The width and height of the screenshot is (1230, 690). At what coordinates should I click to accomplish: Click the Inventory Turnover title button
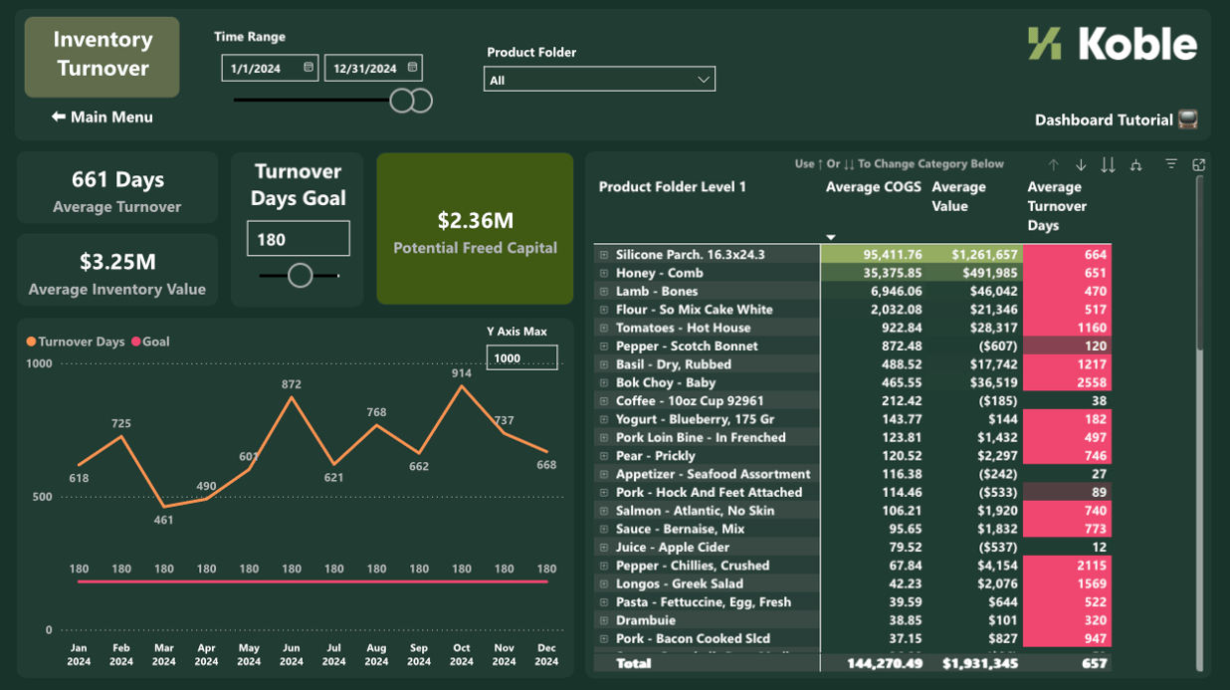[x=102, y=56]
